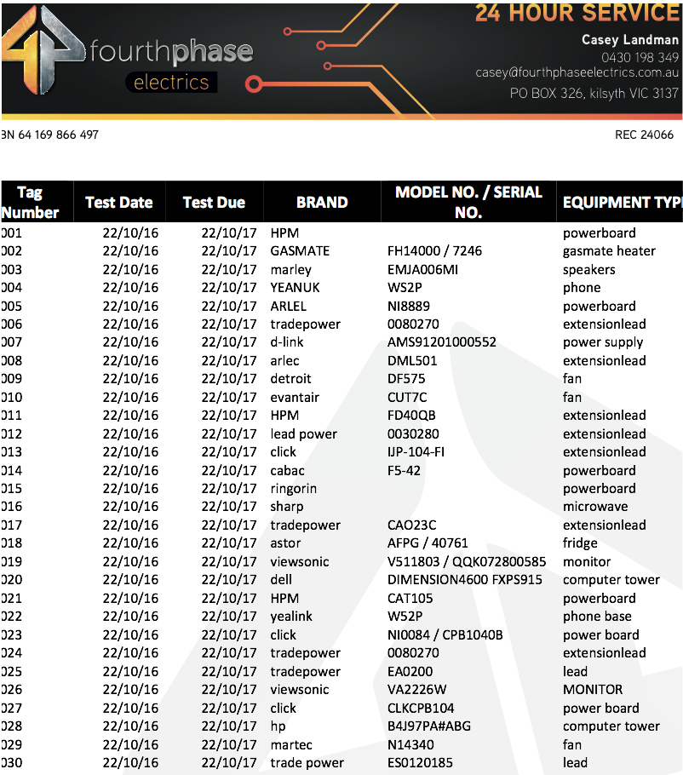Click the Fourth Phase Electrics logo emblem
The image size is (683, 775).
point(43,49)
